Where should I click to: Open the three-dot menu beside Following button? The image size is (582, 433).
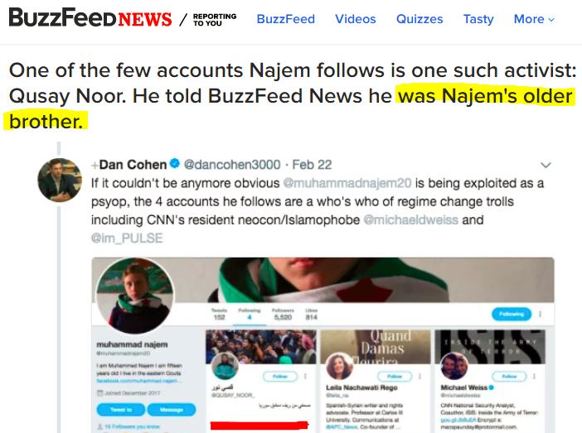(x=541, y=315)
